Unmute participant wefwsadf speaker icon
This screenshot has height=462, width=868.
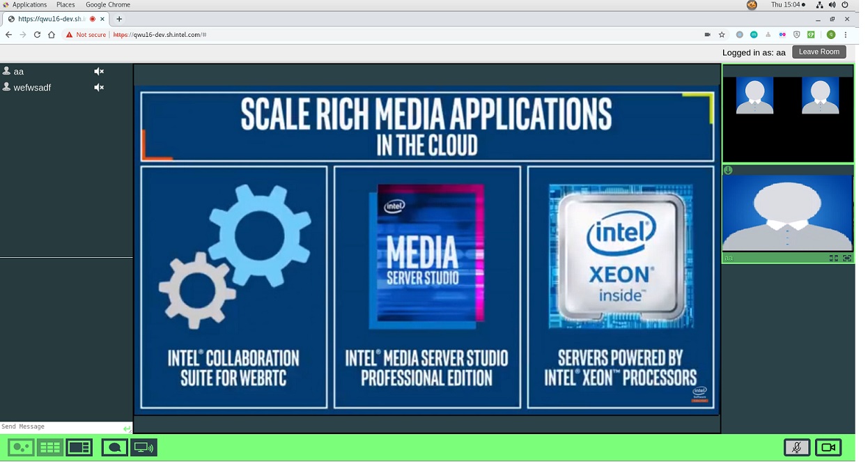pos(99,87)
